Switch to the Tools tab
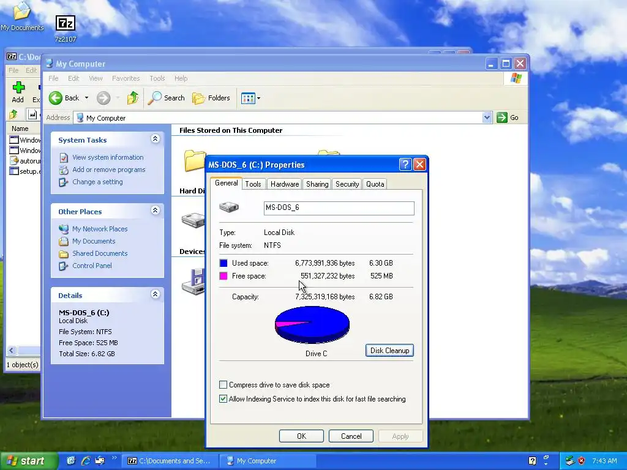This screenshot has width=627, height=470. pyautogui.click(x=253, y=184)
